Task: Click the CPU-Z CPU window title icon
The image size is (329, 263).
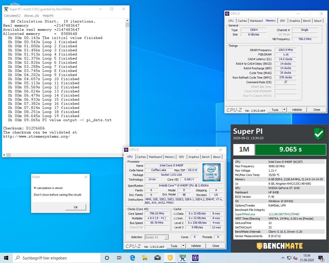Action: (x=126, y=150)
